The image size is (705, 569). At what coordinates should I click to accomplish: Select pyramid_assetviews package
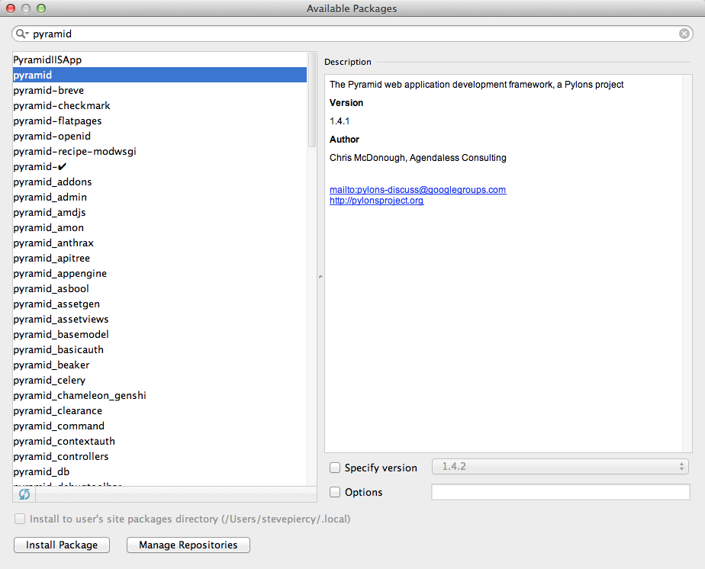(x=159, y=320)
